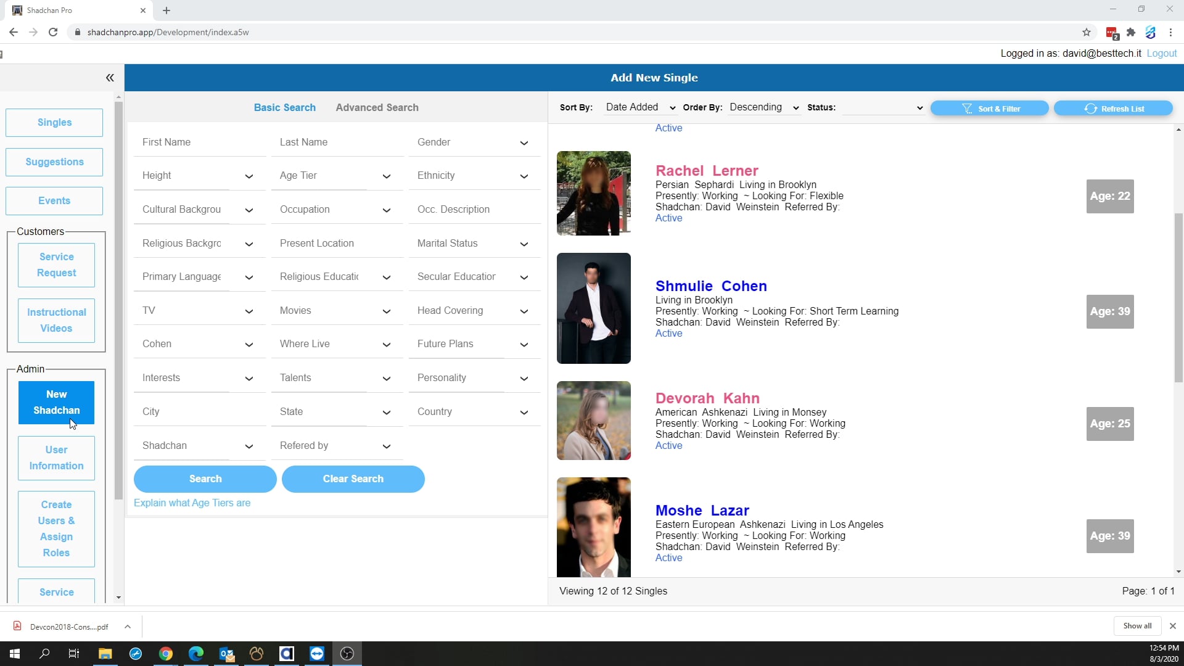Click the Refresh List button

1113,109
